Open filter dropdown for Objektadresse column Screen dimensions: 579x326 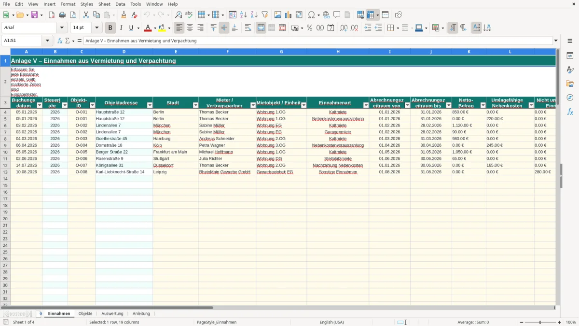point(150,105)
